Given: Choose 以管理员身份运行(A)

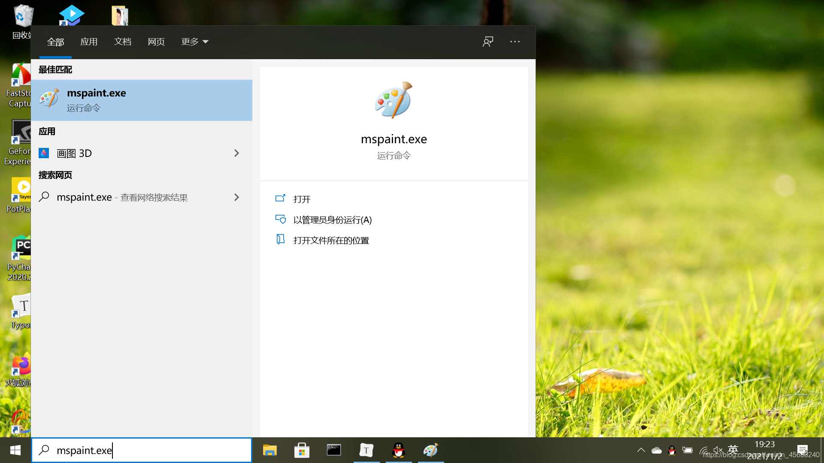Looking at the screenshot, I should (332, 220).
